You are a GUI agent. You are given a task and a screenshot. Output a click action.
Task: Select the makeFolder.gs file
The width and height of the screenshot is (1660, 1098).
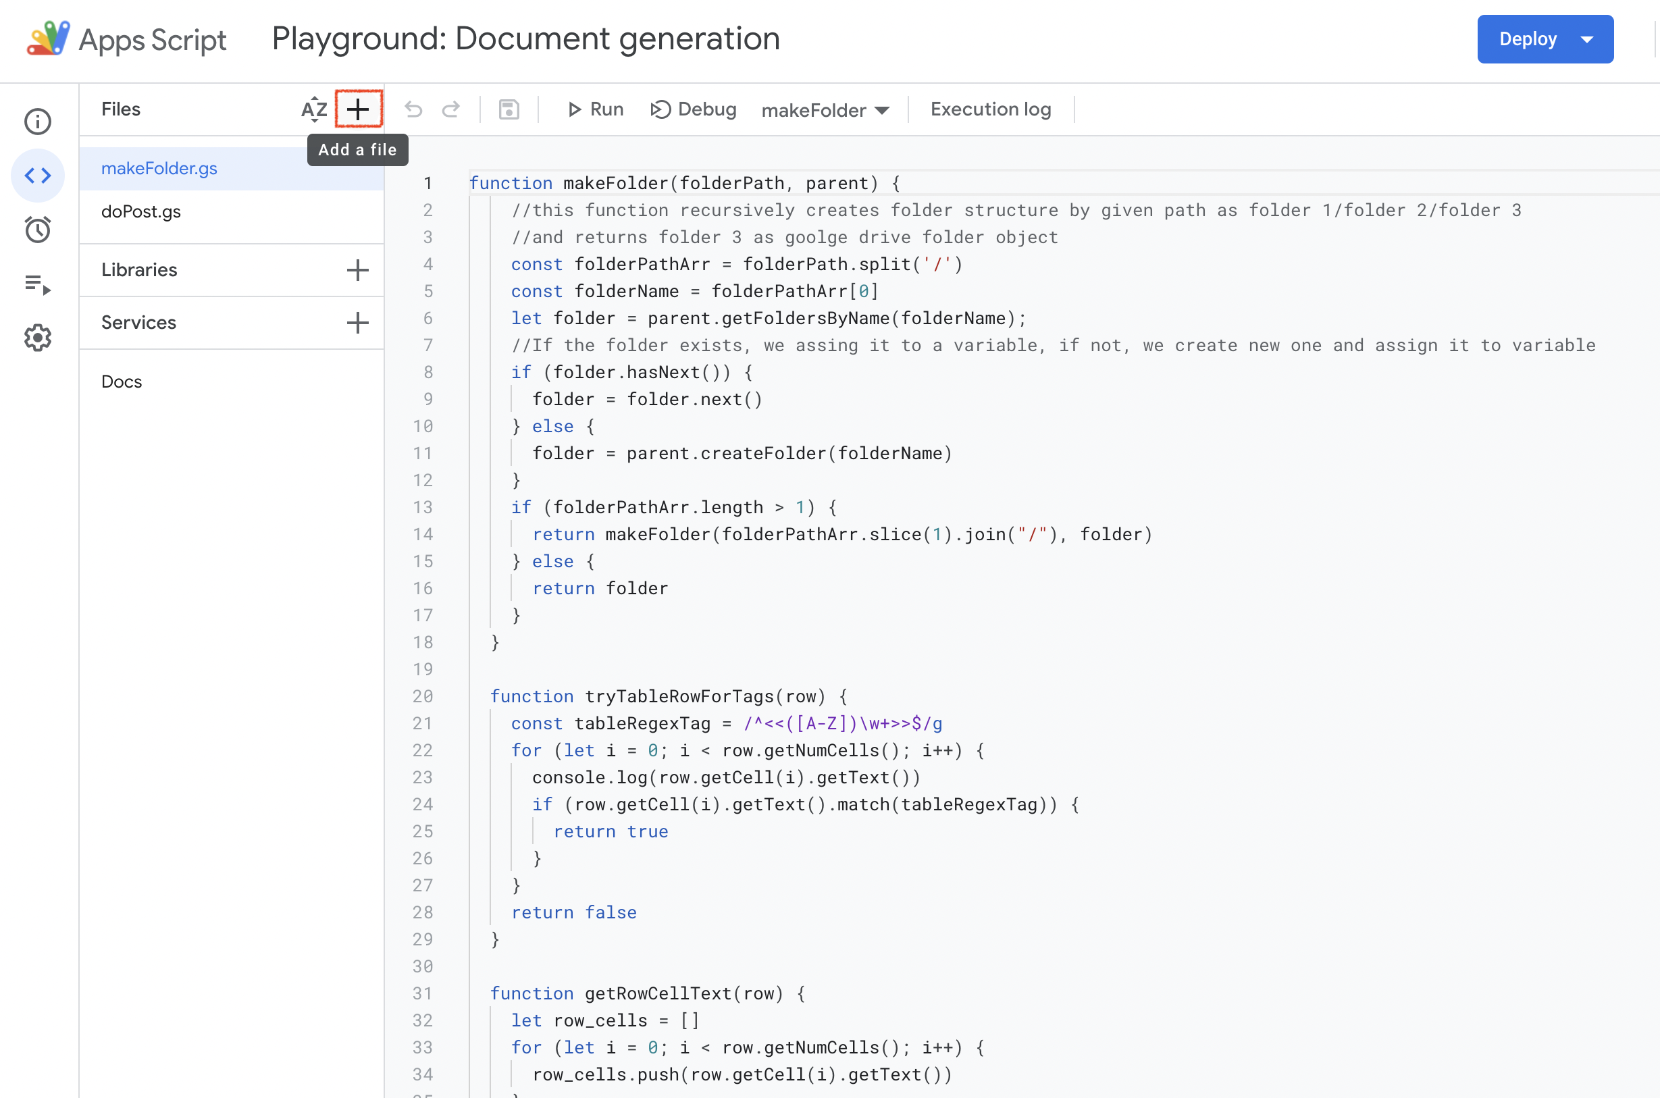(159, 168)
